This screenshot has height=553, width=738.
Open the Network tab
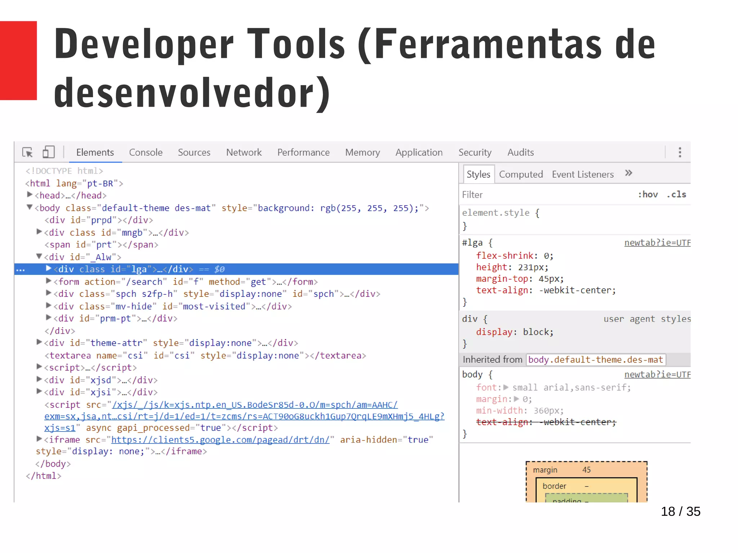tap(244, 152)
